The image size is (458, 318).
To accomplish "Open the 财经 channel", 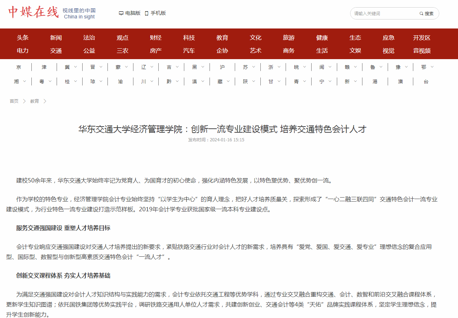I will [x=156, y=38].
